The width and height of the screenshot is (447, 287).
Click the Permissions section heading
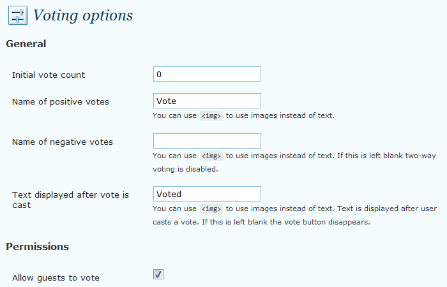pos(37,246)
